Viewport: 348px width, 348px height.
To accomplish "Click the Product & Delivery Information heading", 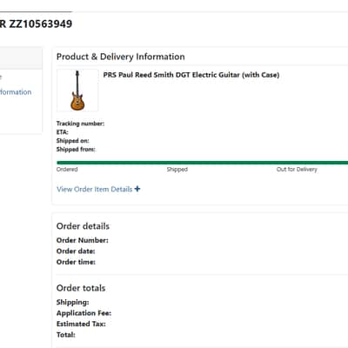I will [x=121, y=57].
